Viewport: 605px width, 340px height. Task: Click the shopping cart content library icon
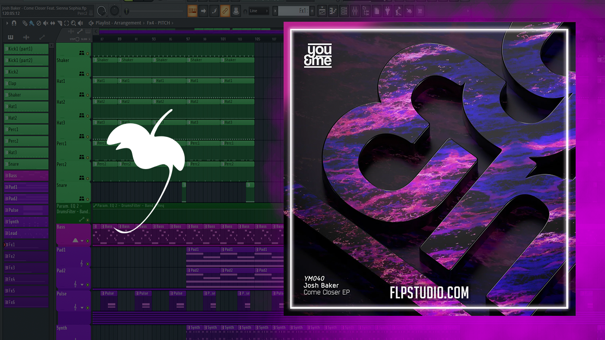click(x=419, y=11)
